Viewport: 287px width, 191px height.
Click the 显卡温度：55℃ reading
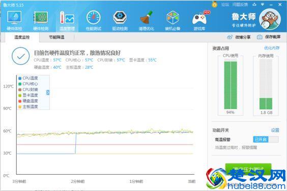(143, 60)
